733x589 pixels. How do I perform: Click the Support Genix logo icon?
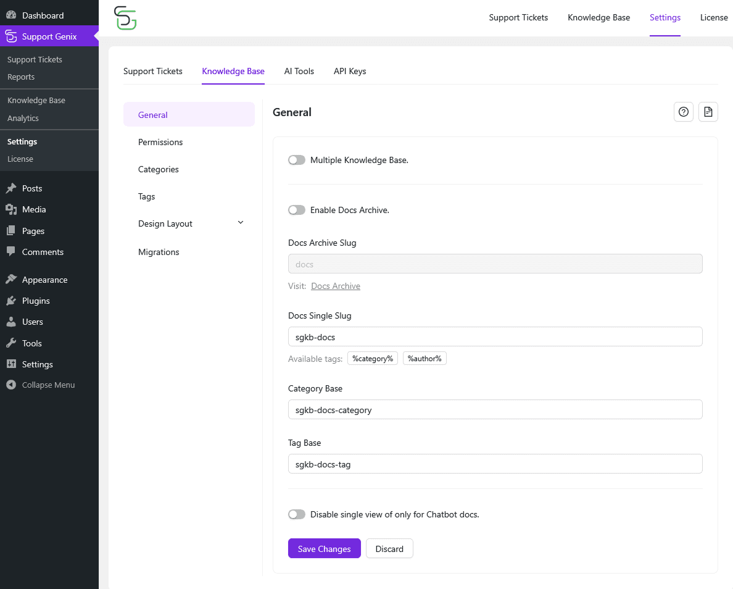point(125,18)
